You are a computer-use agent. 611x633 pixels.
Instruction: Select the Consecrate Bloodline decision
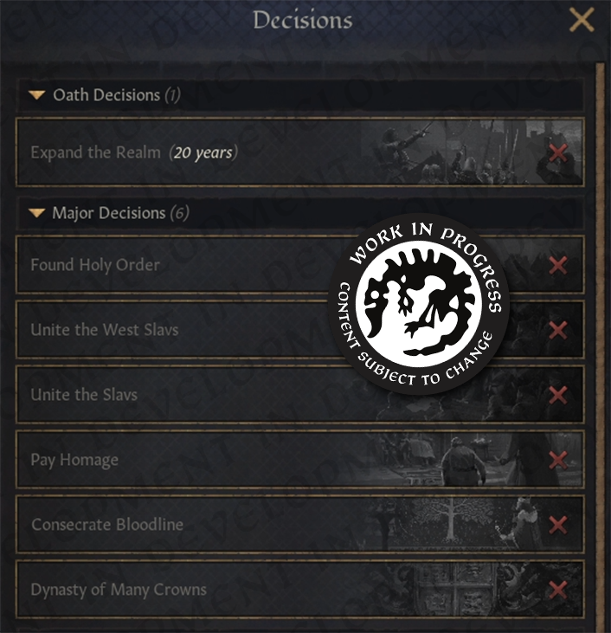pyautogui.click(x=107, y=525)
